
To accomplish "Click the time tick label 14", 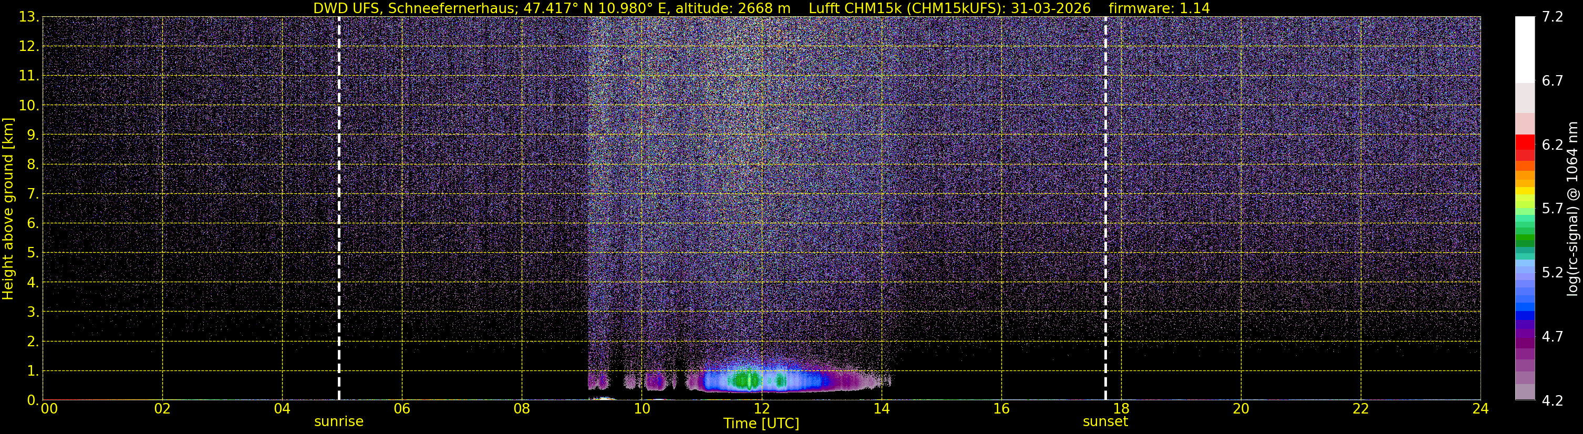I will tap(881, 409).
